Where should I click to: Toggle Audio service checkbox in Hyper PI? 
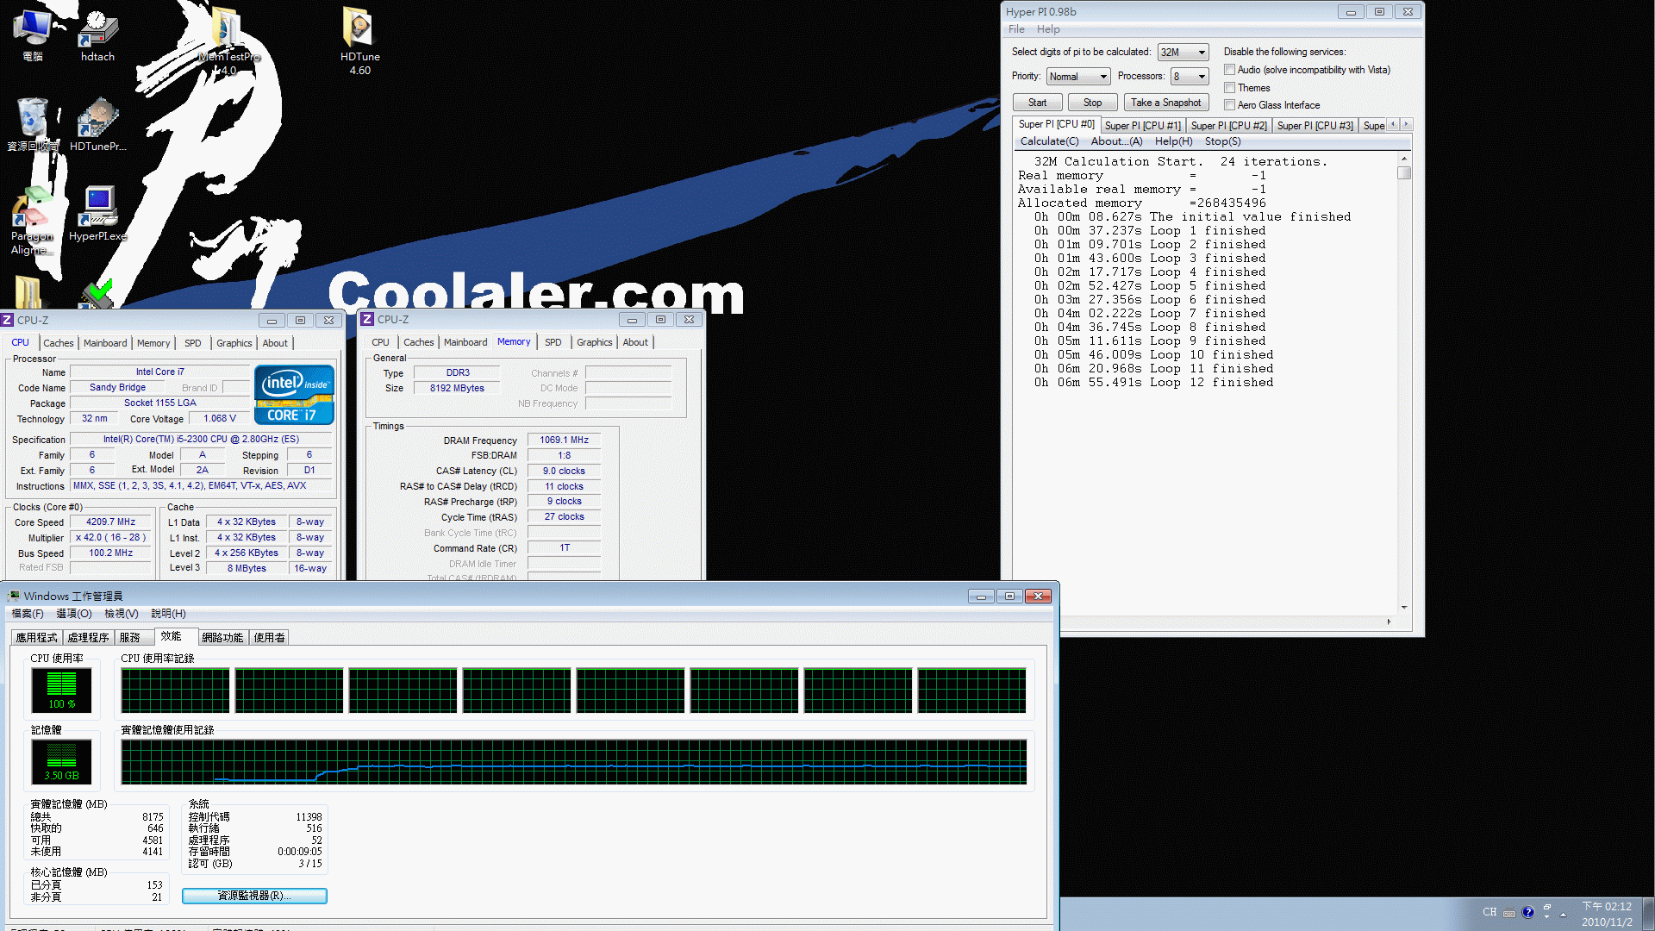(x=1230, y=70)
